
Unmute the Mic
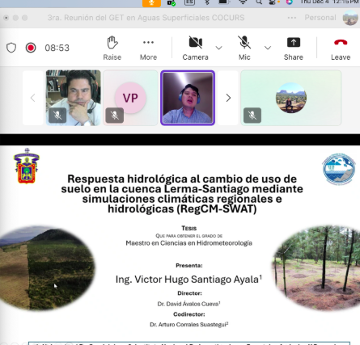(x=244, y=48)
